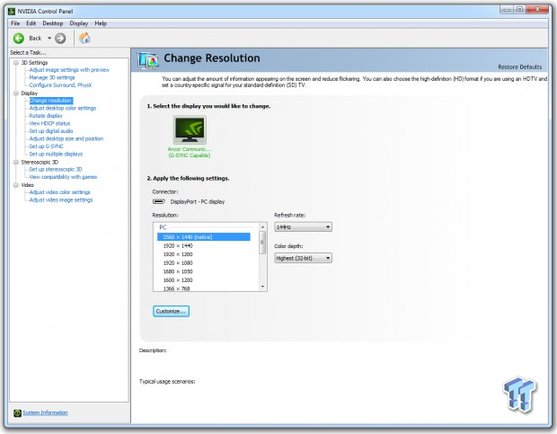This screenshot has width=557, height=434.
Task: Open the Help menu
Action: (x=101, y=23)
